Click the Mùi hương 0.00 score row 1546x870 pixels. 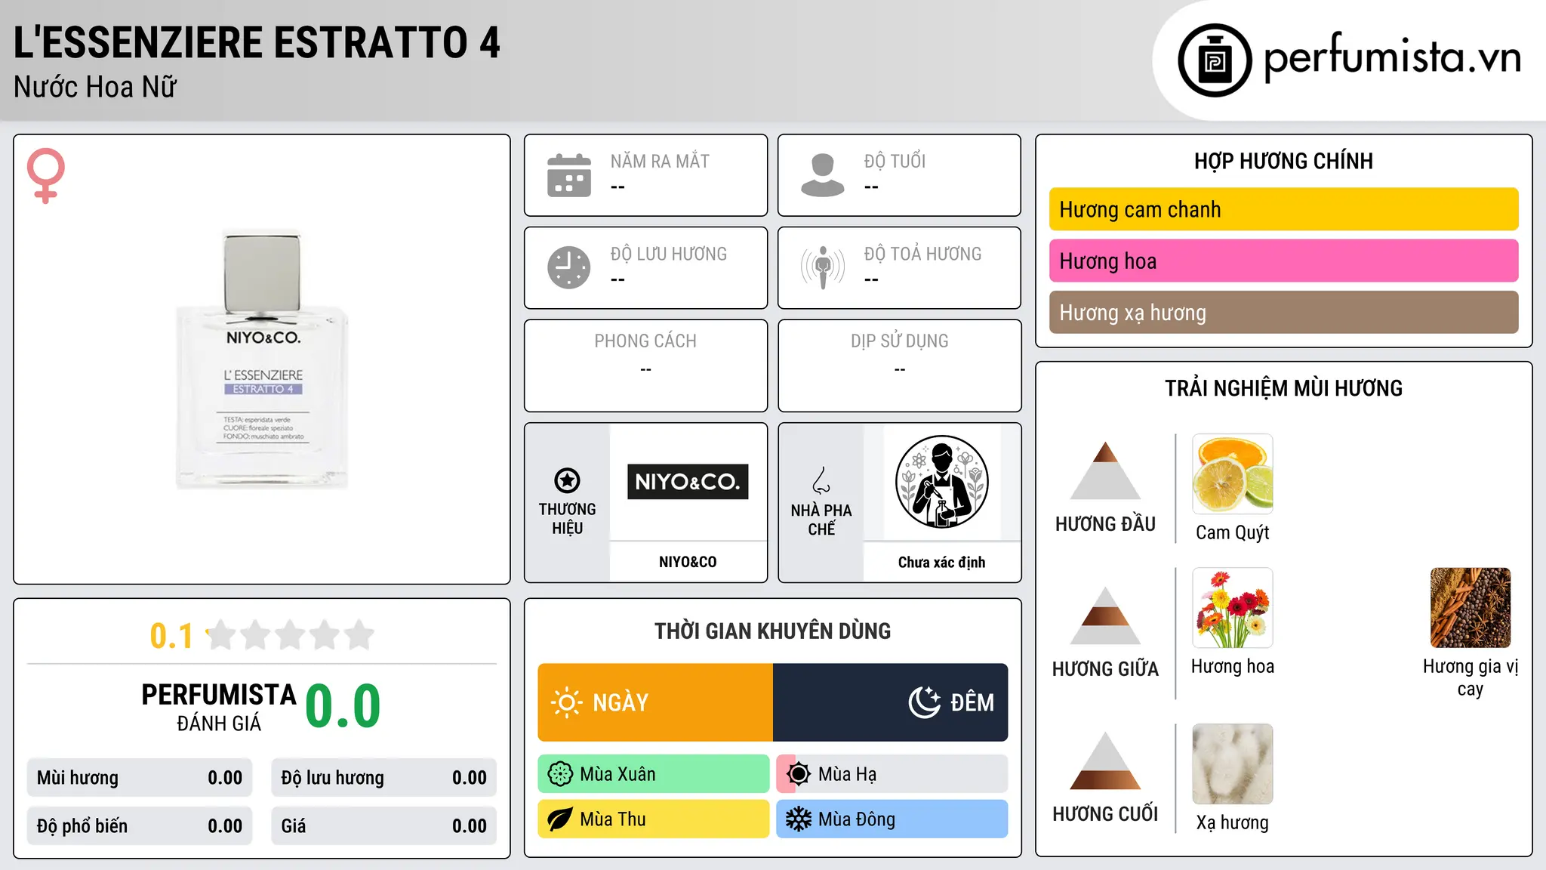[x=140, y=778]
